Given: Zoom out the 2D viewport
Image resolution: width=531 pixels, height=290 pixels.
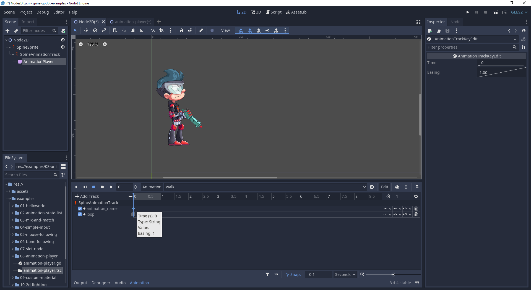Looking at the screenshot, I should tap(81, 44).
